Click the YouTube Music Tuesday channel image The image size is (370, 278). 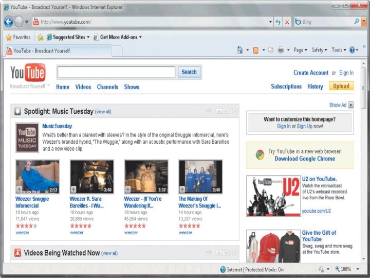27,137
